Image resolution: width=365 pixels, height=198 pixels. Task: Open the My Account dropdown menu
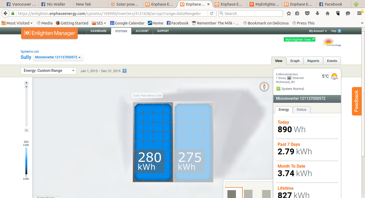(x=318, y=31)
